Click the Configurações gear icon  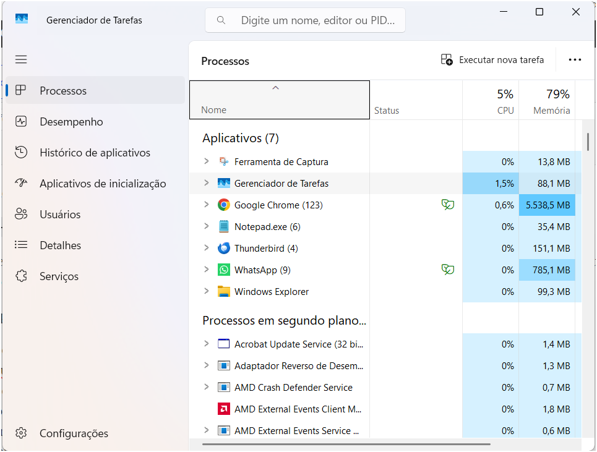point(21,433)
